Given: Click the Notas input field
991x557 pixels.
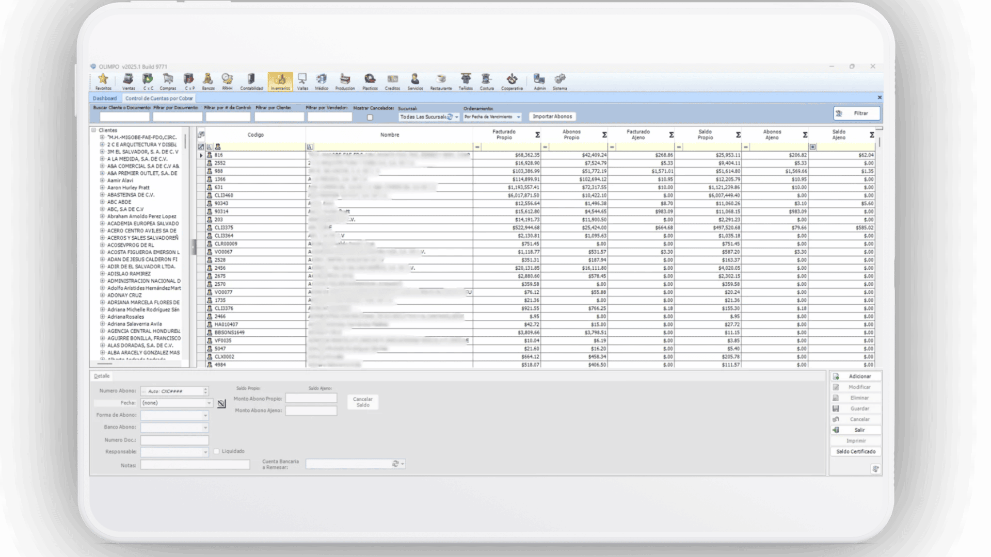Looking at the screenshot, I should tap(195, 465).
